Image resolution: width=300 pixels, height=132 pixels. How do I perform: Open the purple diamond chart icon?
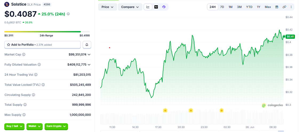click(x=164, y=7)
